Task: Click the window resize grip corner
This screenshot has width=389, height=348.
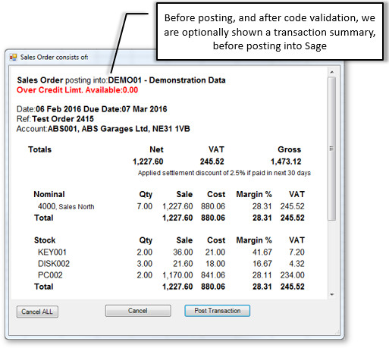Action: [337, 332]
